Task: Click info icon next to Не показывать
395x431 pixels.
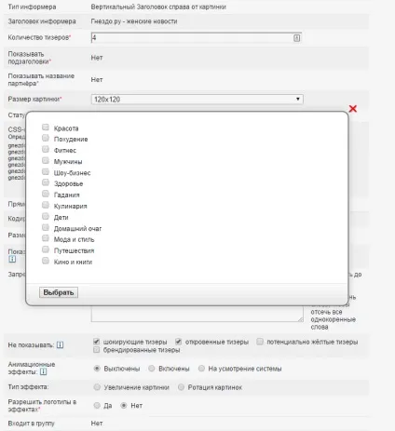Action: [x=60, y=345]
